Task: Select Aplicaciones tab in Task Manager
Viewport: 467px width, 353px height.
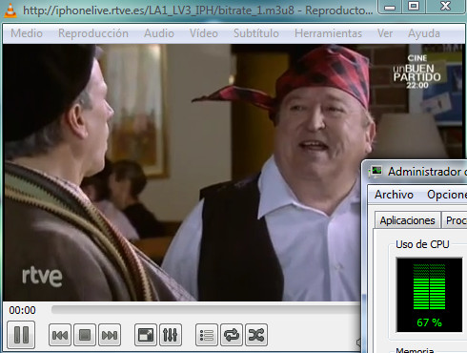Action: click(408, 220)
